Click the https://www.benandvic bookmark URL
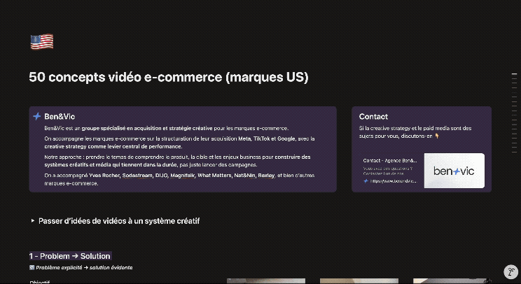Screen dimensions: 521x284 (393, 181)
